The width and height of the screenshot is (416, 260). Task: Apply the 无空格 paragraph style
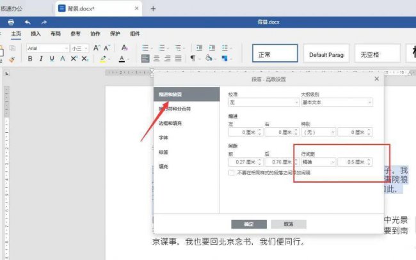pos(378,54)
